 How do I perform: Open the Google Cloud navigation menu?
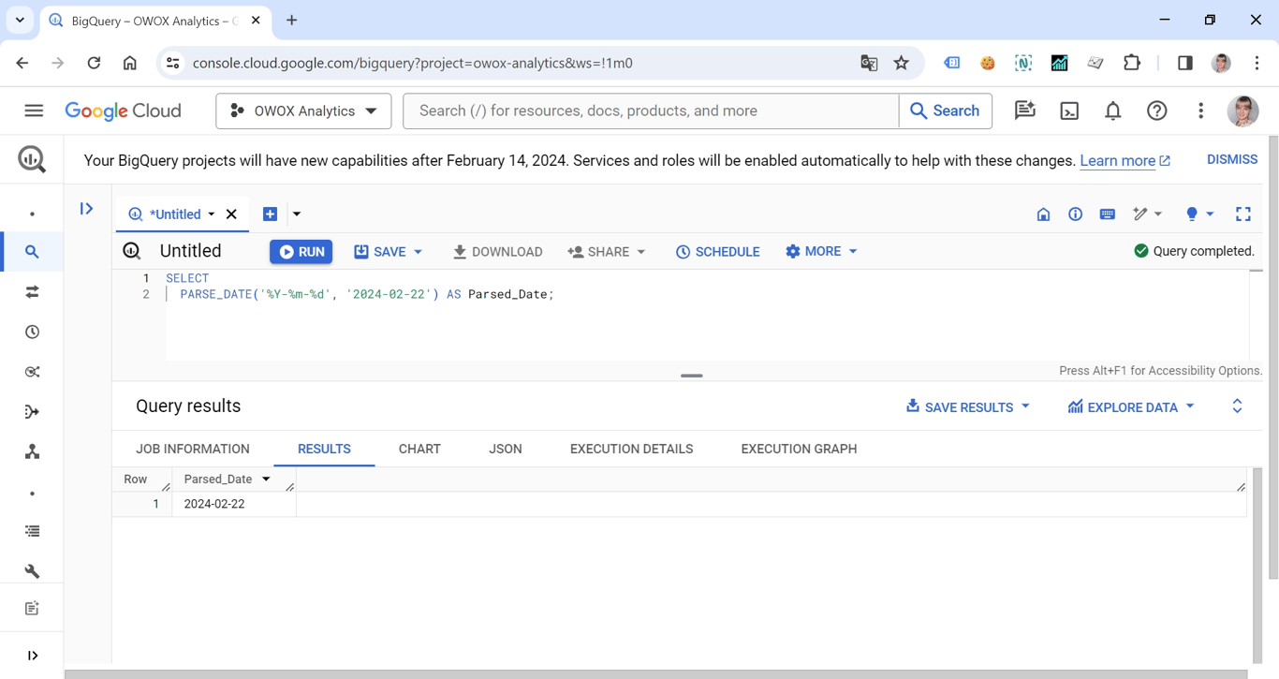point(34,111)
